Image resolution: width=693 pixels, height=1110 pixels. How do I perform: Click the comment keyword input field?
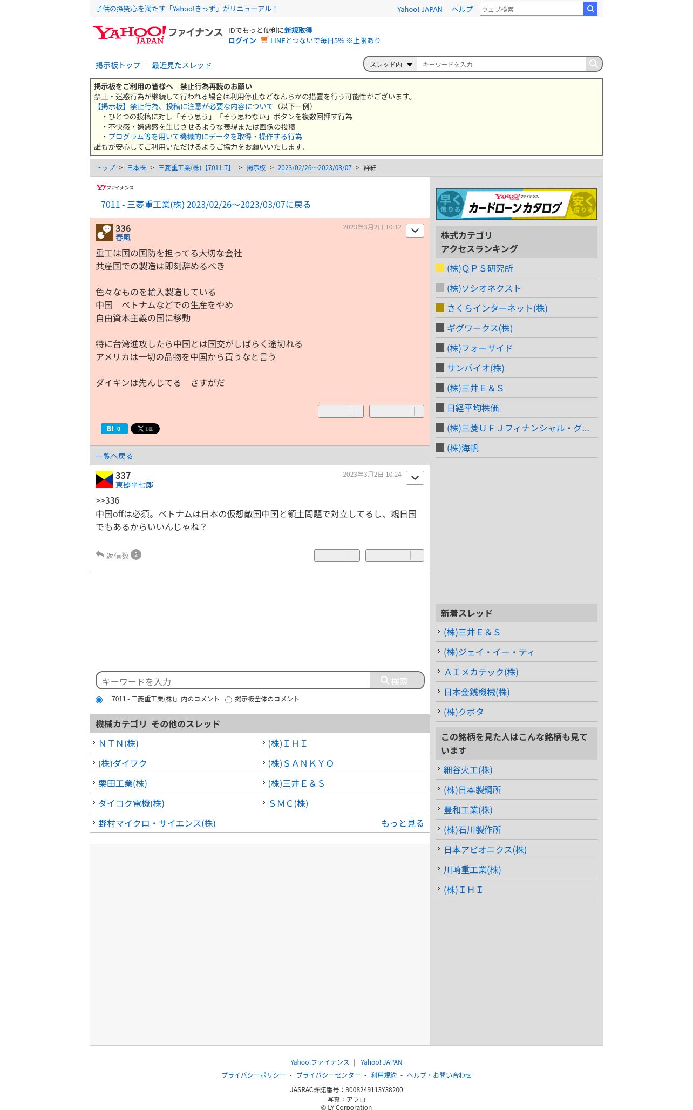pos(233,681)
